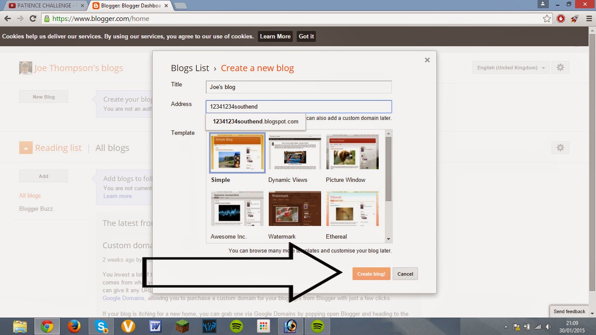Open the English (United Kingdom) language dropdown
The height and width of the screenshot is (335, 596).
coord(511,68)
